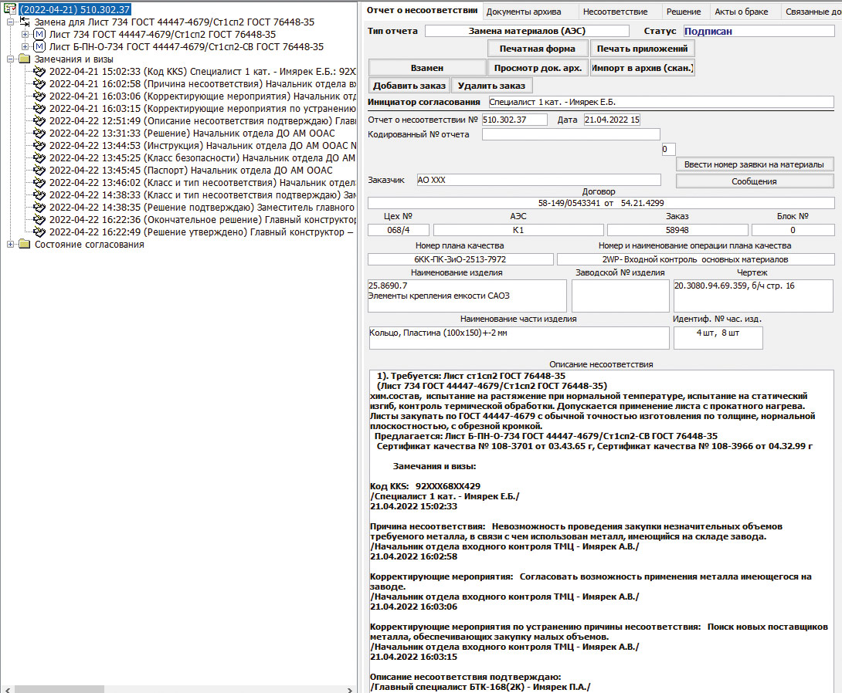Screen dimensions: 842x693
Task: Click the visa icon of the 13:45:45 'Паспорт' entry
Action: click(x=39, y=171)
